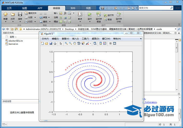
Task: Click the editor vertical scrollbar
Action: 177,48
